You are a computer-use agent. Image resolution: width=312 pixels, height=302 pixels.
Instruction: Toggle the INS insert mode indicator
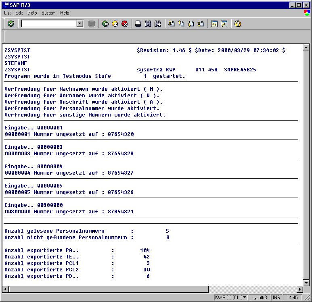pos(276,298)
